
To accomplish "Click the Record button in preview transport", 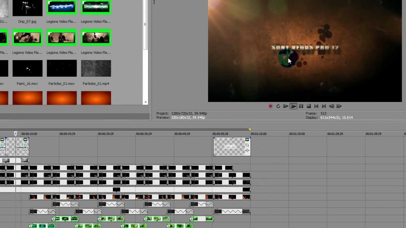I will pos(271,106).
